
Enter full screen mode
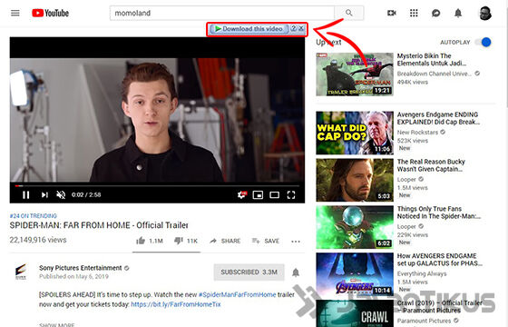291,194
